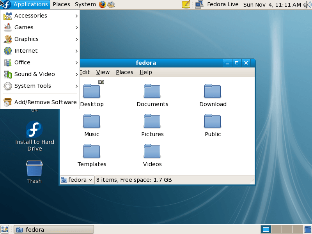This screenshot has height=234, width=312.
Task: Select the Documents folder icon
Action: (x=152, y=91)
